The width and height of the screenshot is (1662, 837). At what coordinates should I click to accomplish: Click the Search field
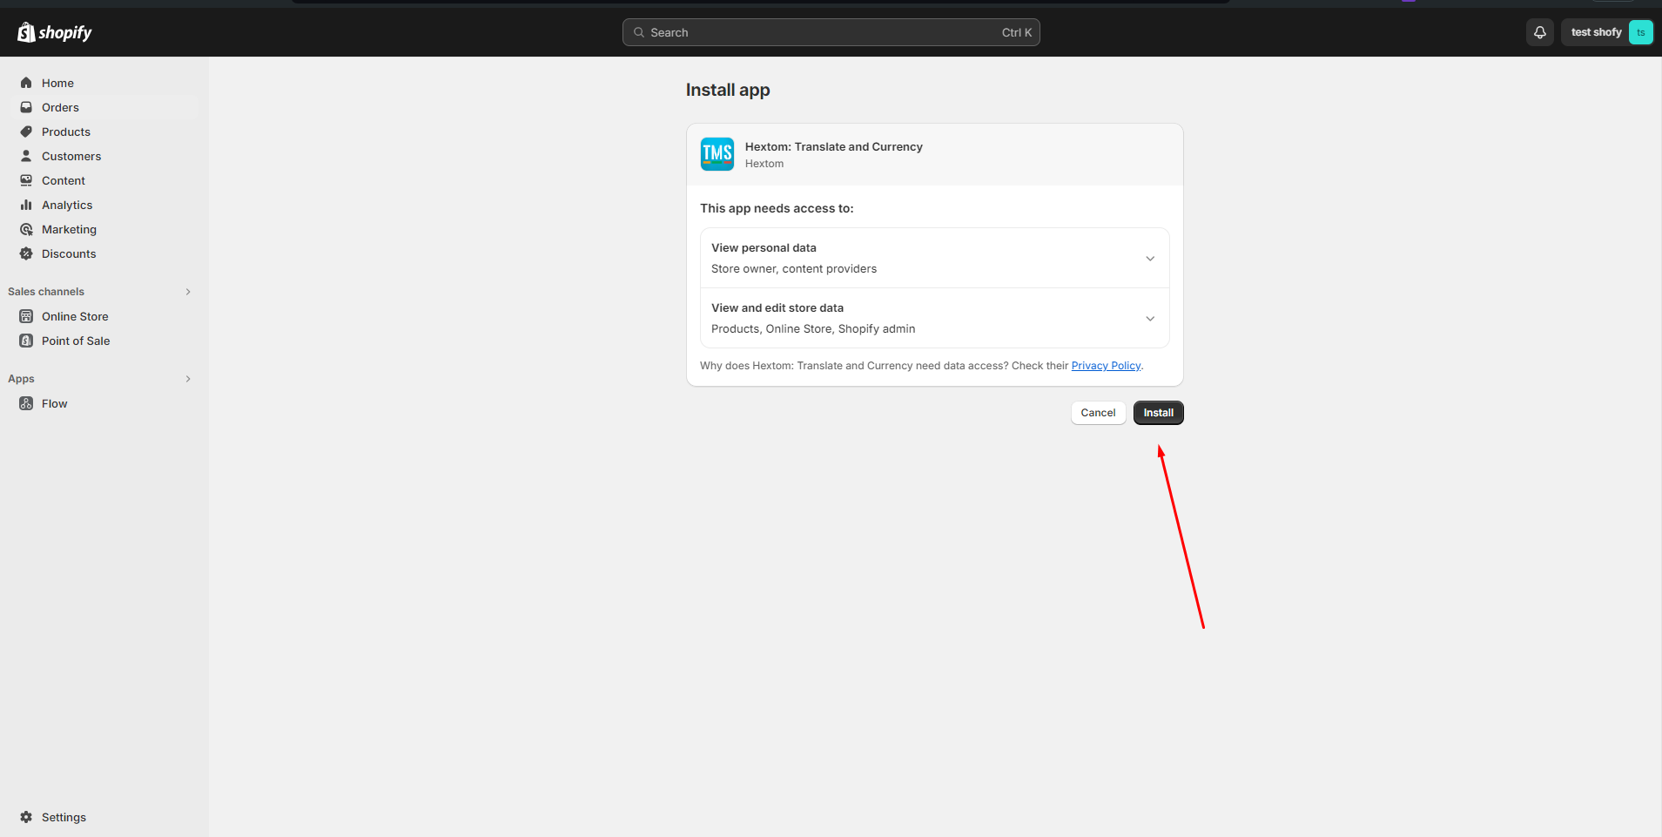click(x=831, y=32)
